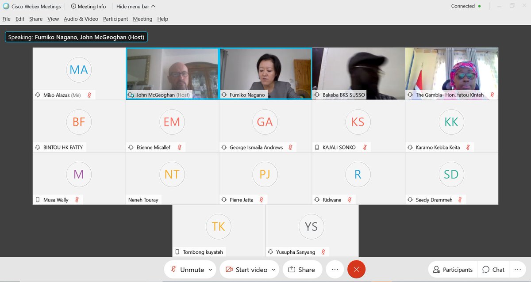Viewport: 531px width, 282px height.
Task: Open the Participants panel
Action: (x=453, y=270)
